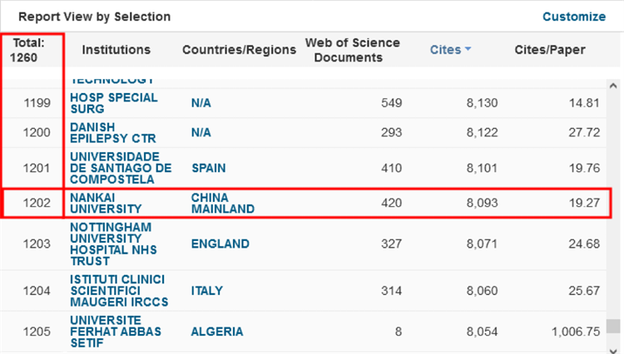
Task: Open Universidade de Santiago de Compostela link
Action: [x=120, y=168]
